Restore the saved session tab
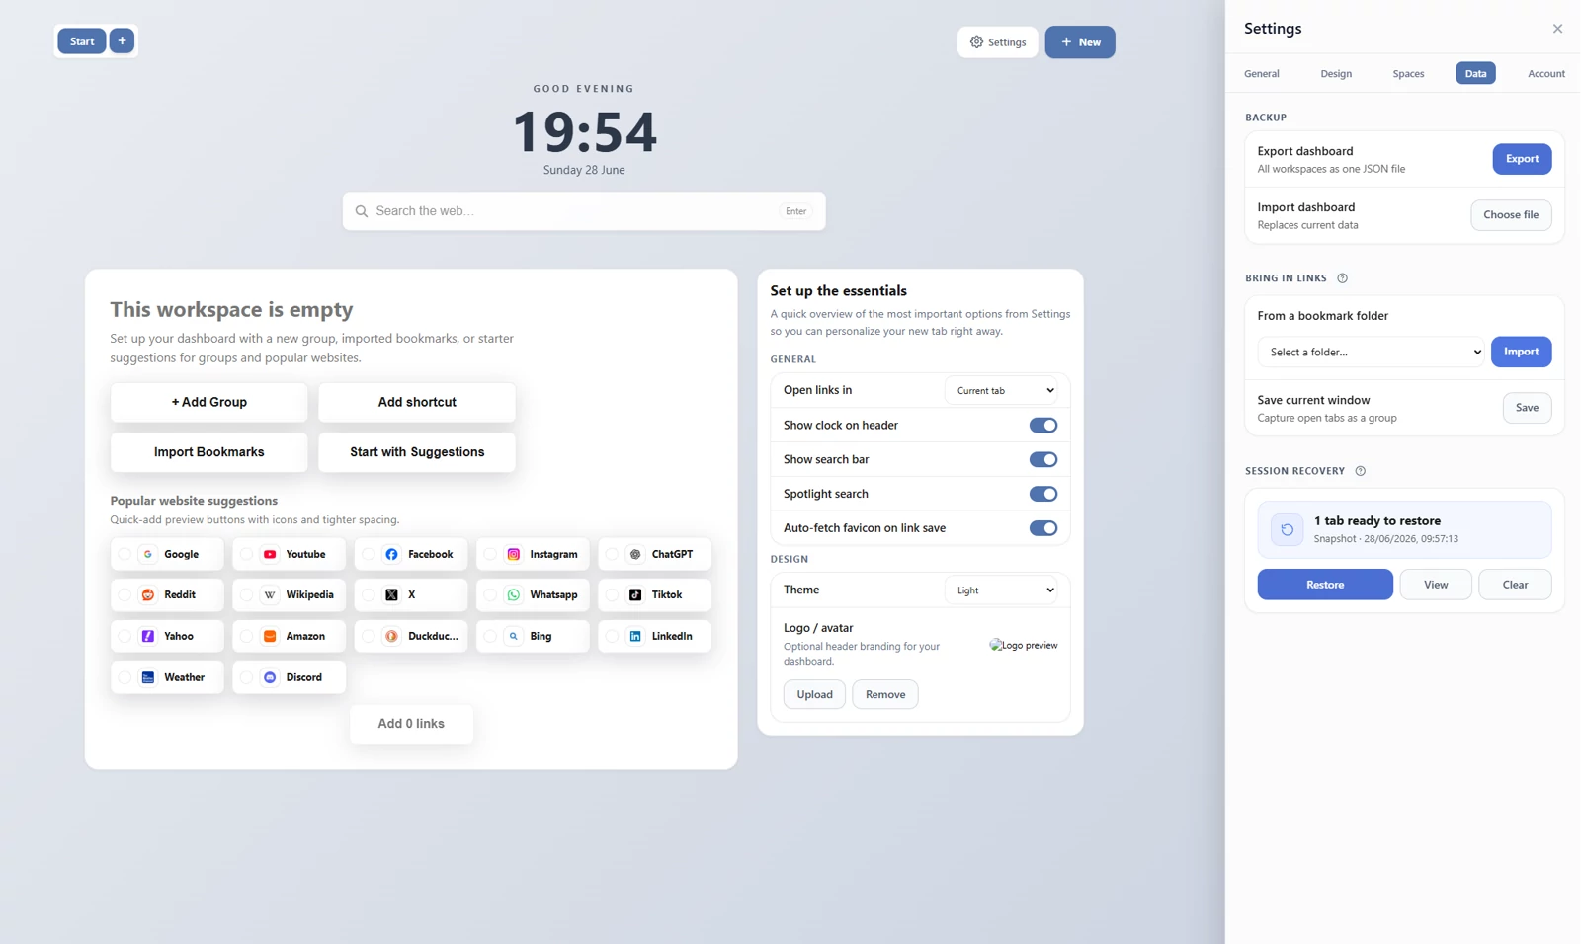The width and height of the screenshot is (1581, 944). (1325, 585)
